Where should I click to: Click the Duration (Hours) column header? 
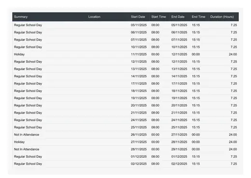pos(222,17)
